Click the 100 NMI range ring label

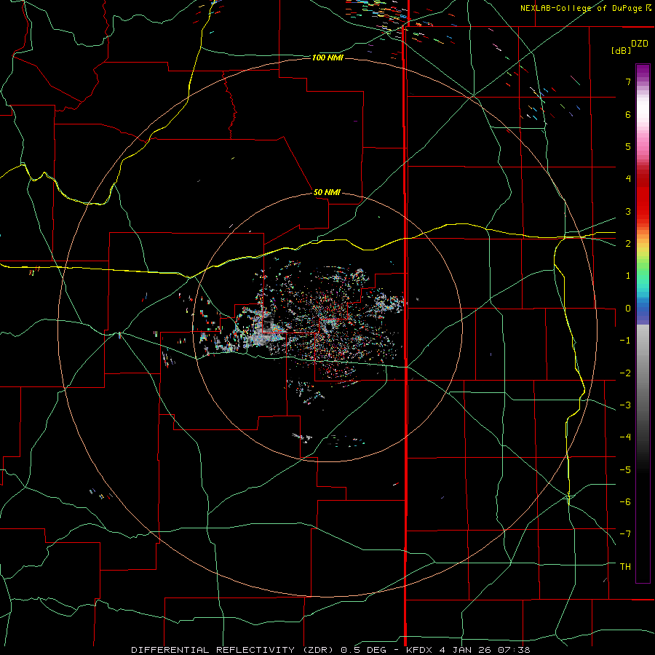pyautogui.click(x=327, y=57)
